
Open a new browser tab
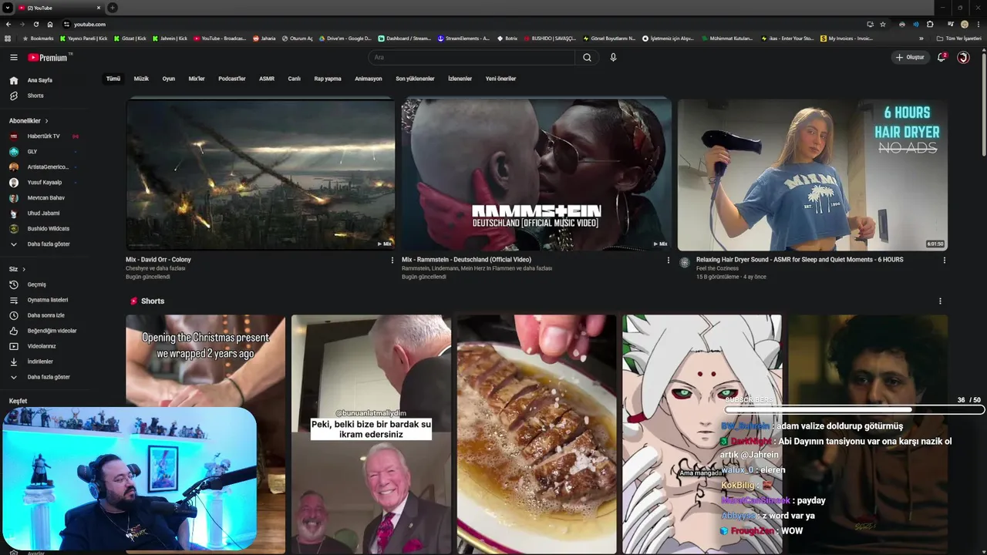point(113,8)
